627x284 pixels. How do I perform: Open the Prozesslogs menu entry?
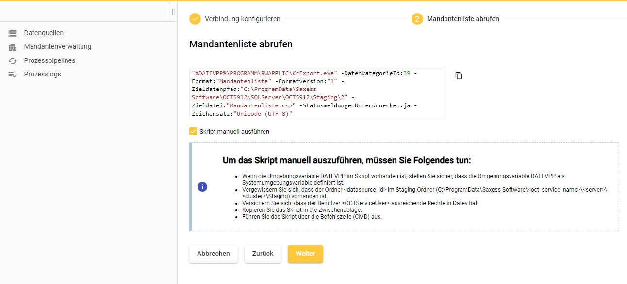(x=42, y=75)
